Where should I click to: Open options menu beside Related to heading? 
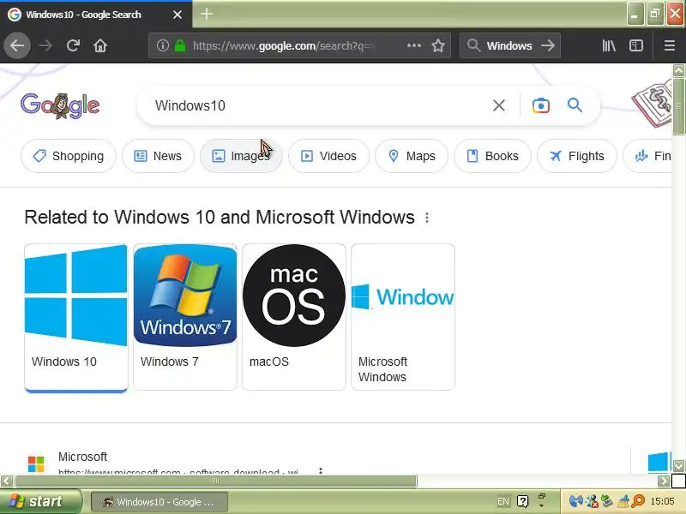pyautogui.click(x=427, y=218)
